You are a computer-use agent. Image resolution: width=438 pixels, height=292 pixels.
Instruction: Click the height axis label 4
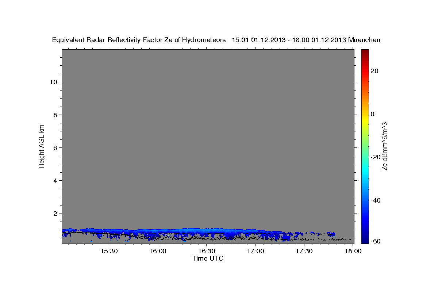[54, 180]
